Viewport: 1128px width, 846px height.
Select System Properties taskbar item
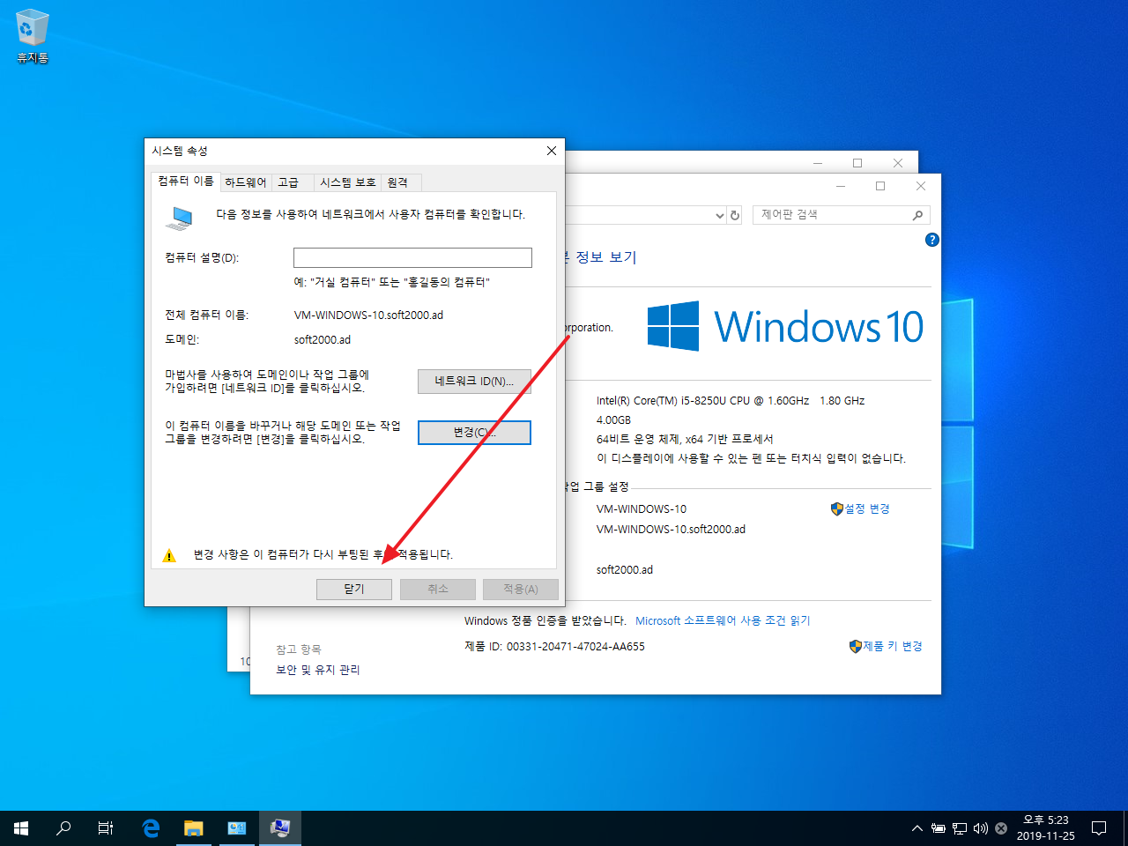(x=280, y=828)
